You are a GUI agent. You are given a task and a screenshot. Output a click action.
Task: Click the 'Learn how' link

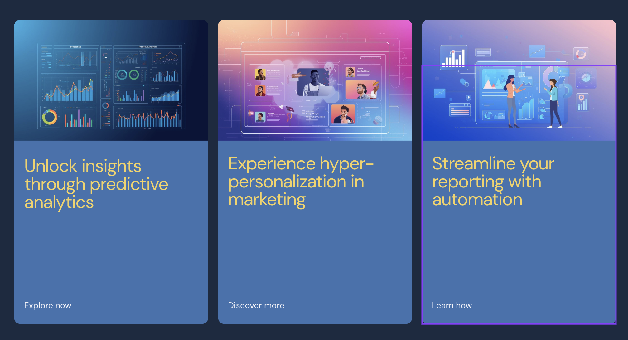[452, 305]
